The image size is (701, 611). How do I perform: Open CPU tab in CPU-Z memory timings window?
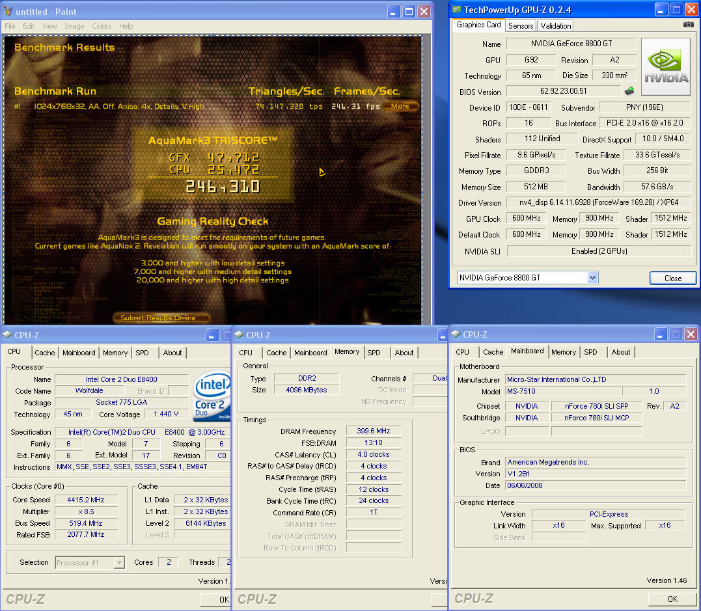point(246,353)
